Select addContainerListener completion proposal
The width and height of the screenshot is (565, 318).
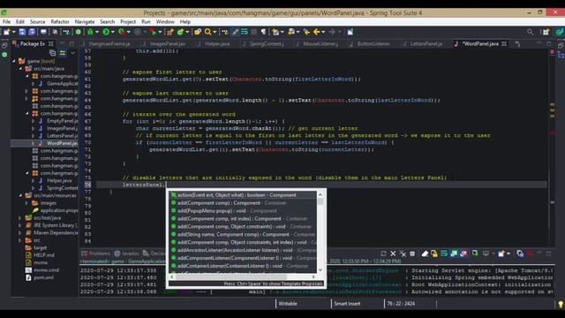click(x=243, y=266)
